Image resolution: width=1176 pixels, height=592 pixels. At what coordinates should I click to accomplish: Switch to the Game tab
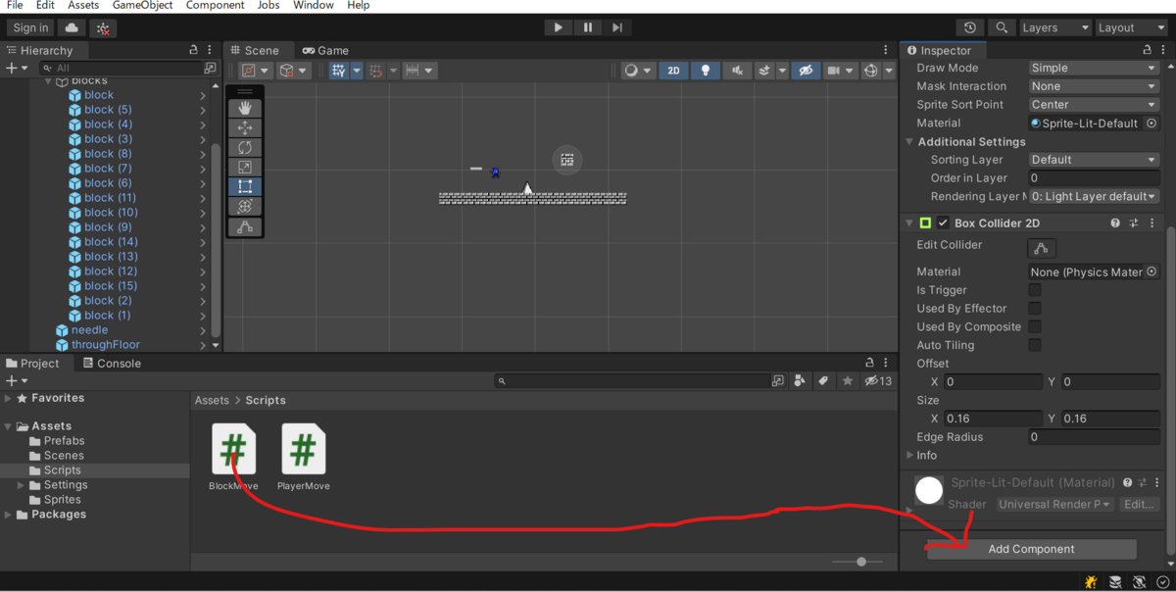324,49
